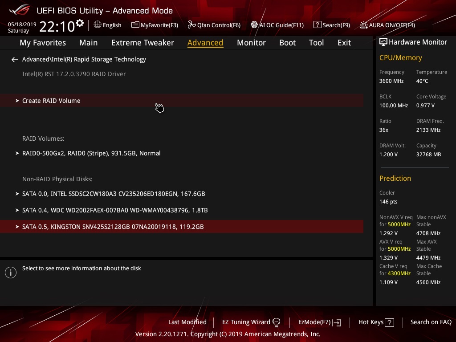
Task: Launch EZ Tuning Wizard text
Action: click(x=246, y=322)
